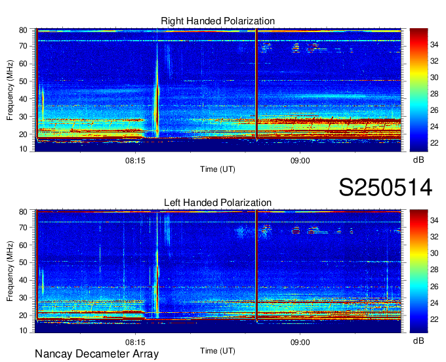The height and width of the screenshot is (362, 446).
Task: Click the 80 MHz tick on Right Handed plot
Action: click(x=23, y=30)
